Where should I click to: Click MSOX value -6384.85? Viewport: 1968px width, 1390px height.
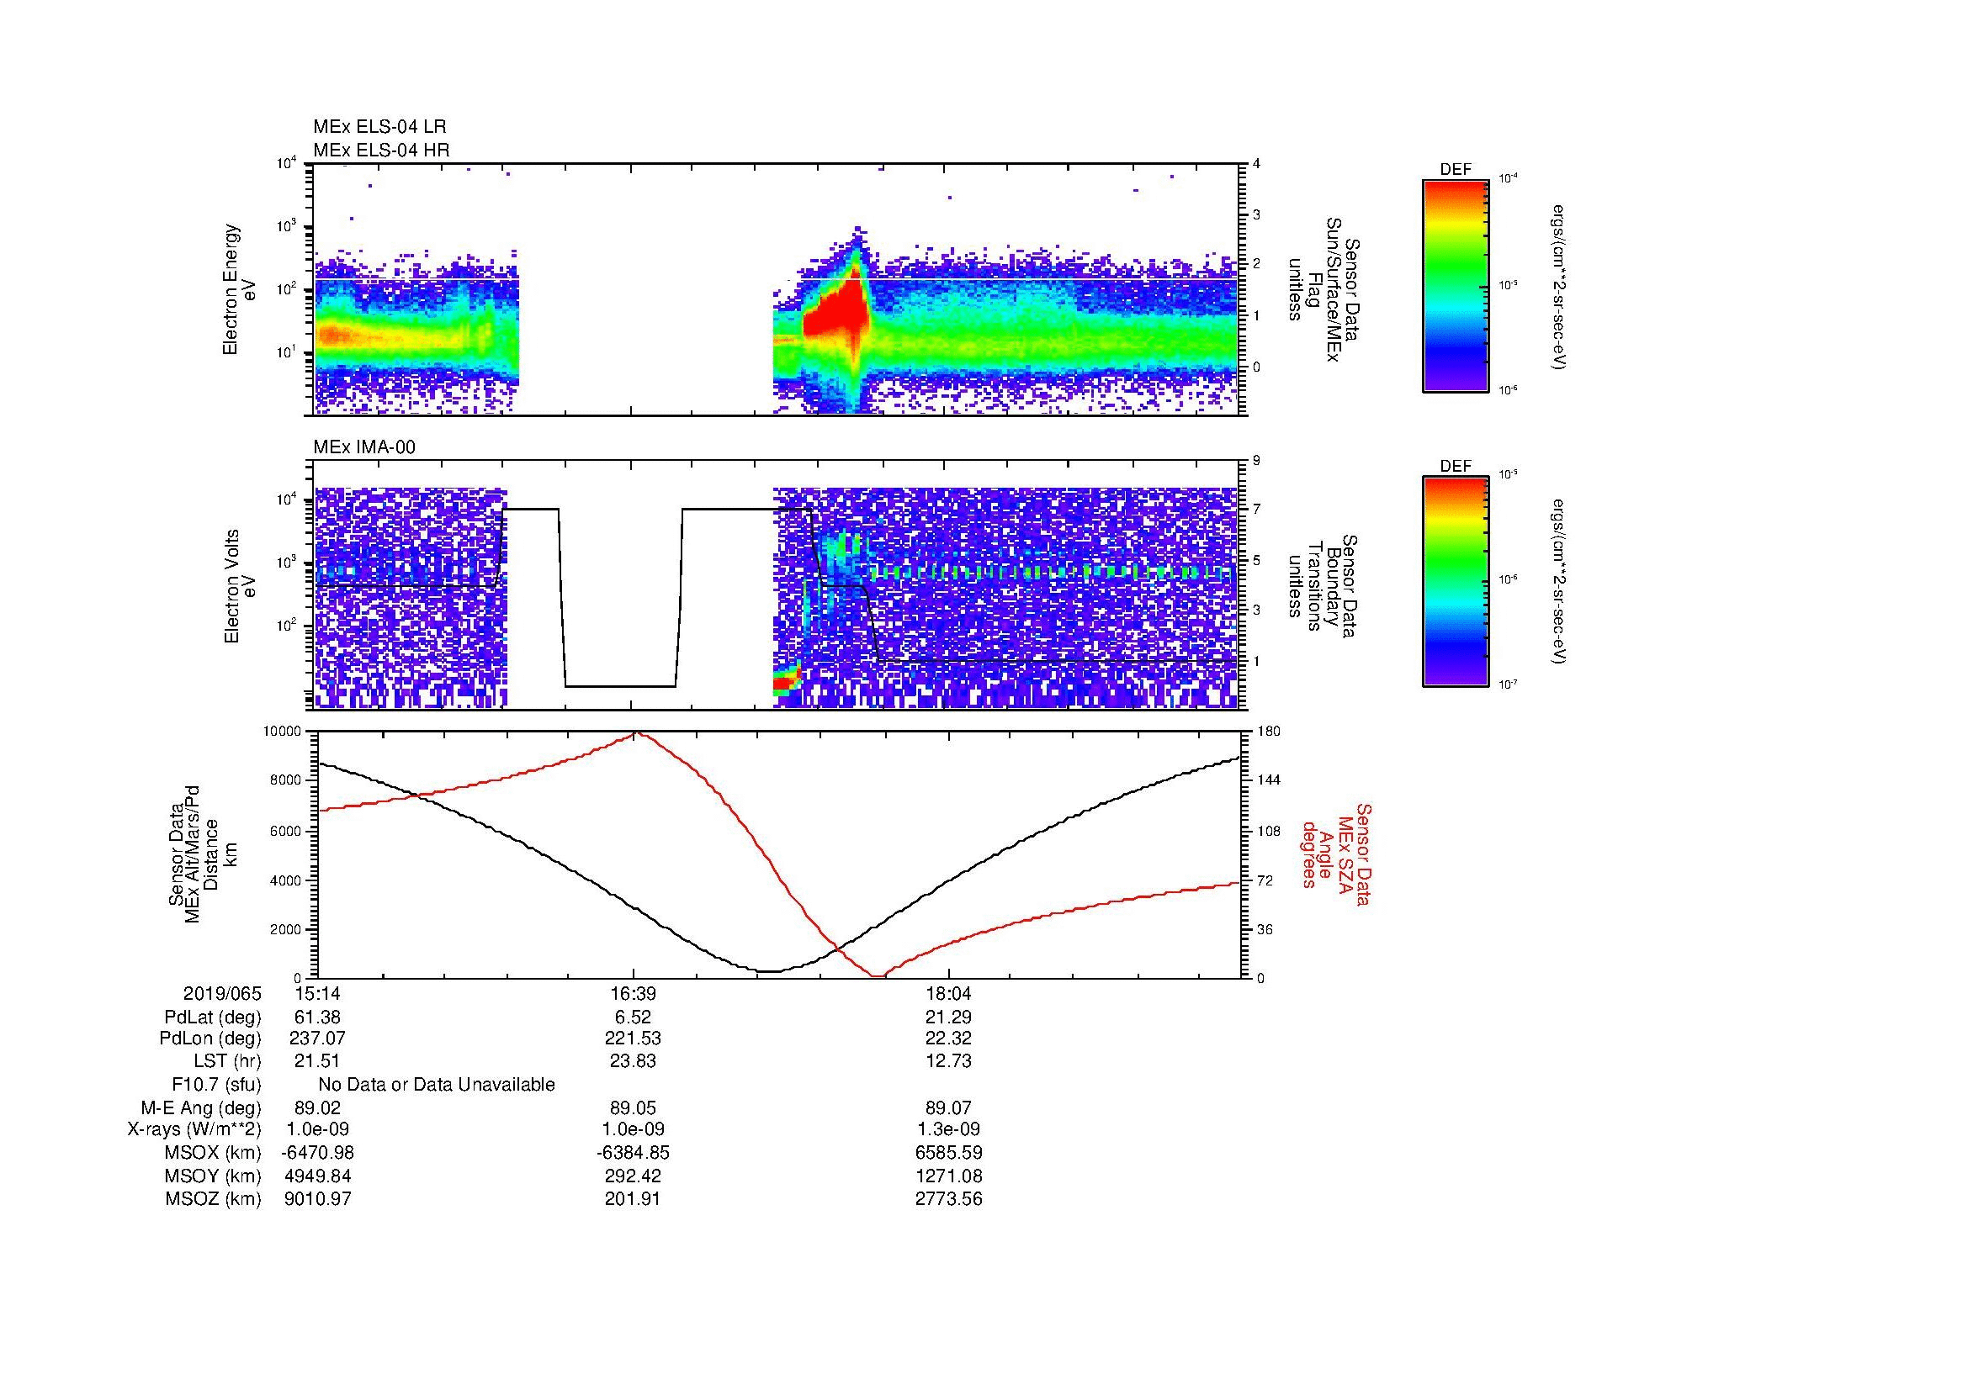point(633,1153)
